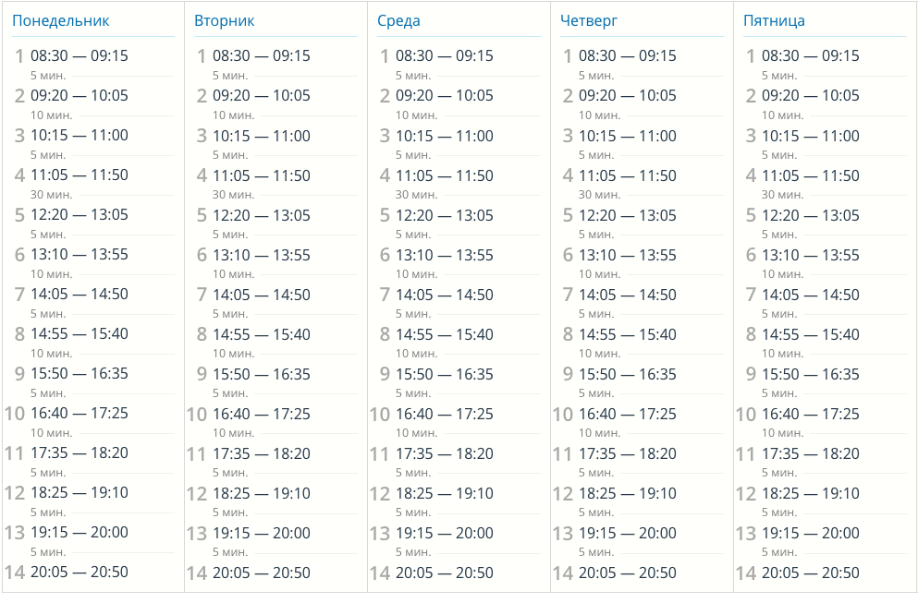Select lesson 1 08:30 — 09:15 on Понедельник

pyautogui.click(x=80, y=55)
